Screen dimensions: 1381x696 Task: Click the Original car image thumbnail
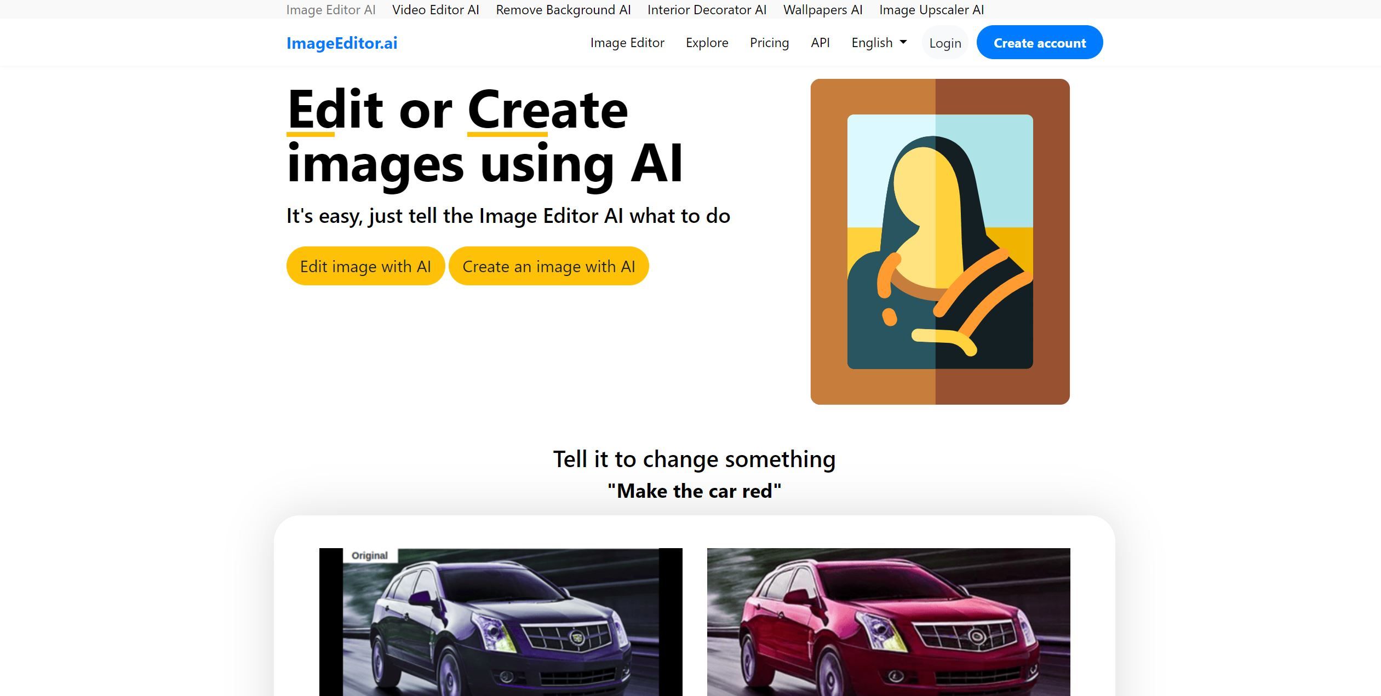pyautogui.click(x=501, y=624)
